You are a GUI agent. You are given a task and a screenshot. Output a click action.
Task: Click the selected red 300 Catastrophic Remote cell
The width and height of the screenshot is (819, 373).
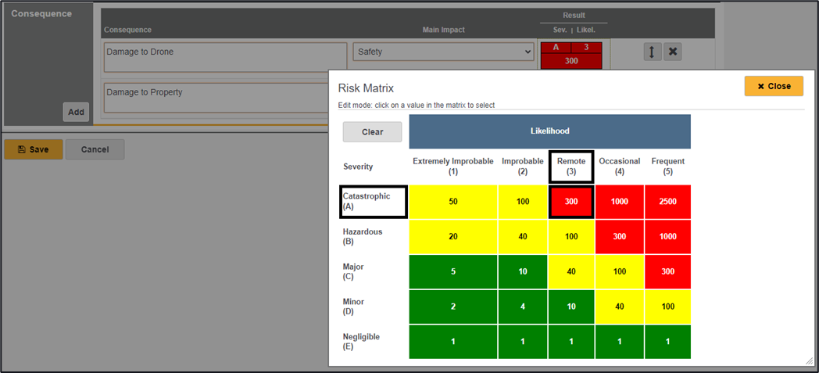(x=571, y=202)
